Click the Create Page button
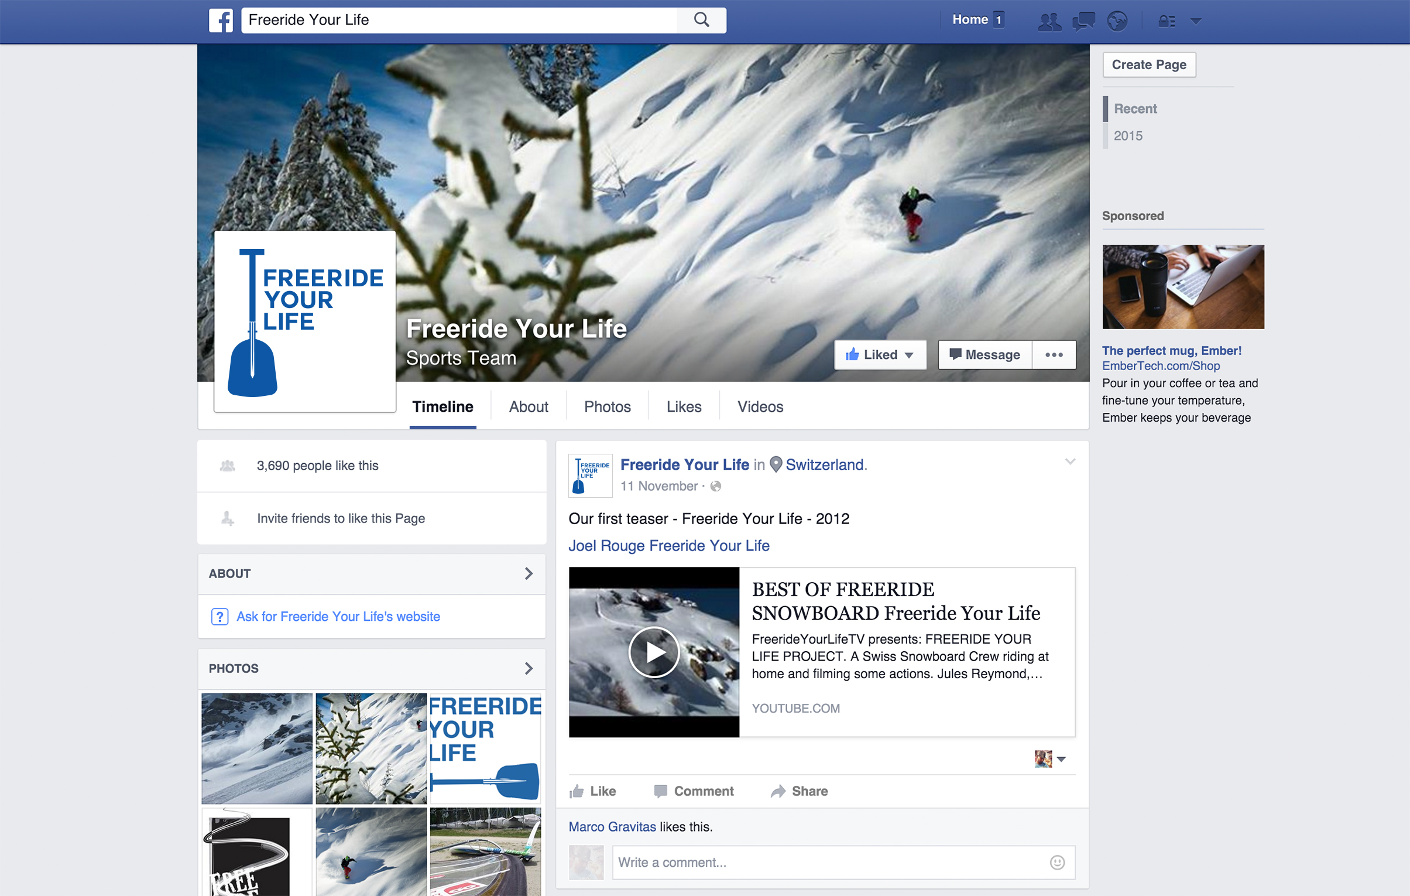Image resolution: width=1410 pixels, height=896 pixels. coord(1148,64)
